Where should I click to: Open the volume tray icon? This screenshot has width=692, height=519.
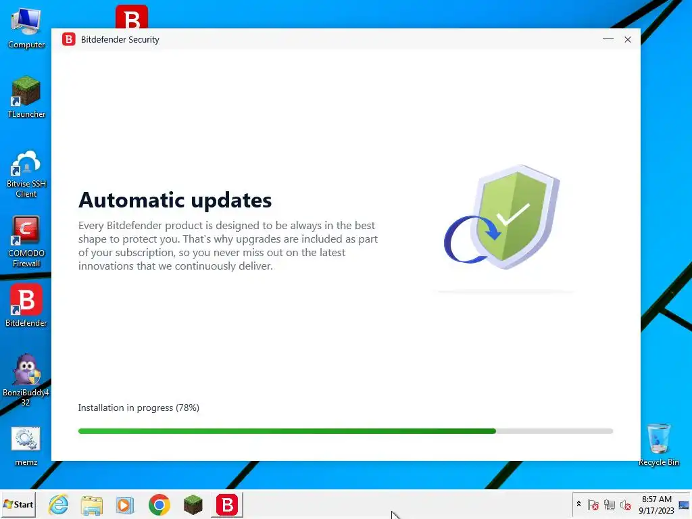point(625,504)
